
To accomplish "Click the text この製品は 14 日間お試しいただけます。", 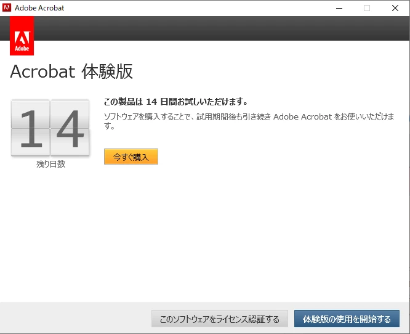I will pos(175,102).
